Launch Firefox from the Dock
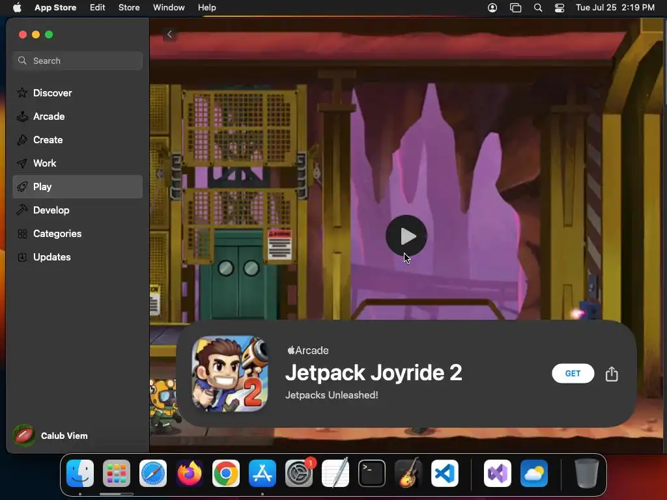This screenshot has width=667, height=500. click(x=190, y=473)
